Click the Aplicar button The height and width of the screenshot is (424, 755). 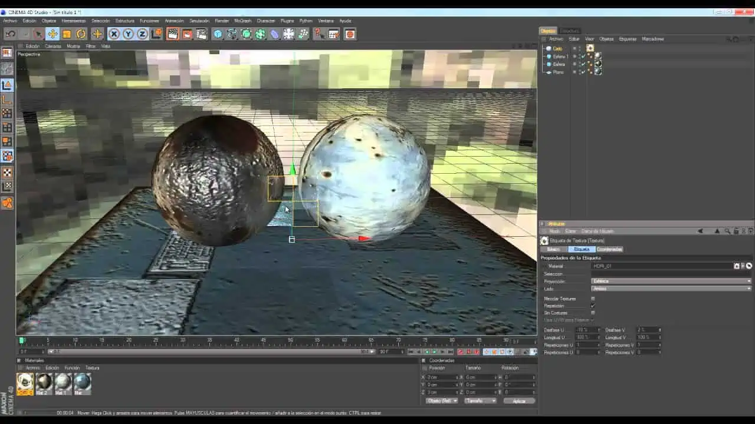[519, 401]
